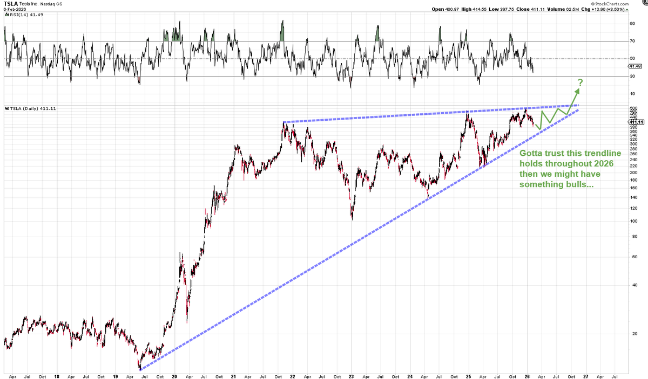Image resolution: width=648 pixels, height=379 pixels.
Task: Open the ©StockCharts.com attribution
Action: (611, 4)
